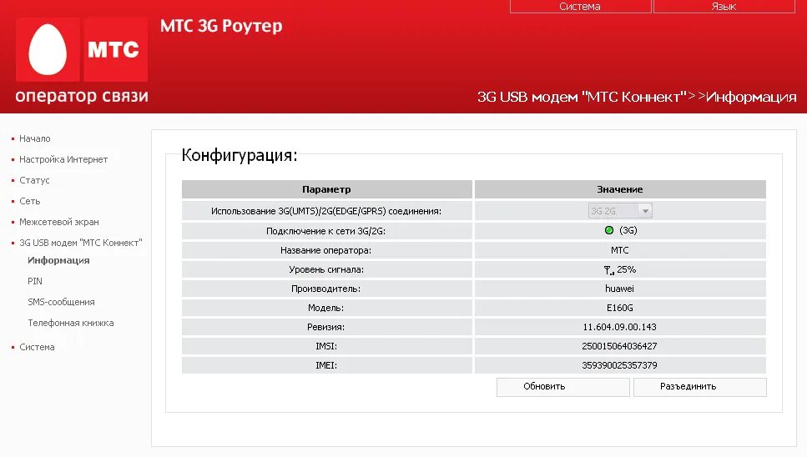Click the MTS egg logo icon
This screenshot has height=457, width=807.
[48, 50]
